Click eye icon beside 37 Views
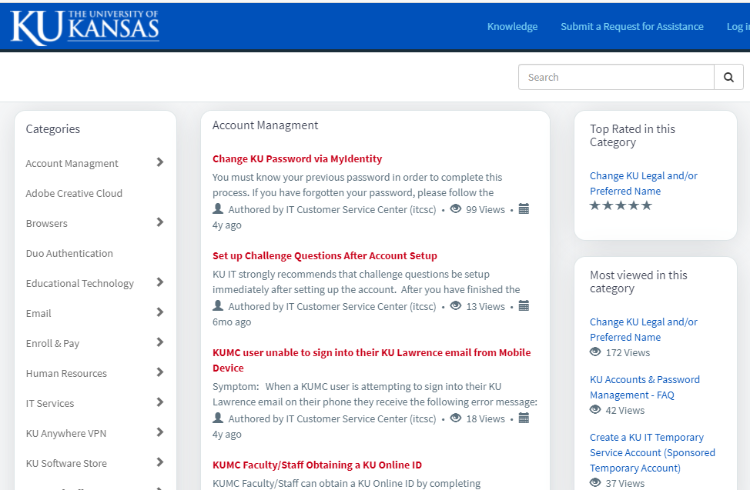The height and width of the screenshot is (490, 750). point(595,482)
